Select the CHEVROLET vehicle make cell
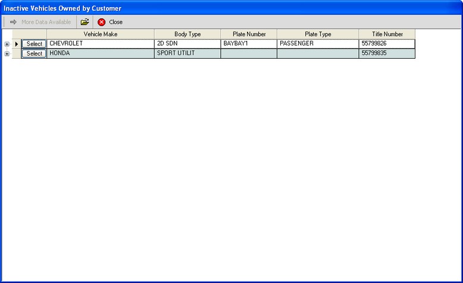Image resolution: width=463 pixels, height=283 pixels. coord(100,44)
